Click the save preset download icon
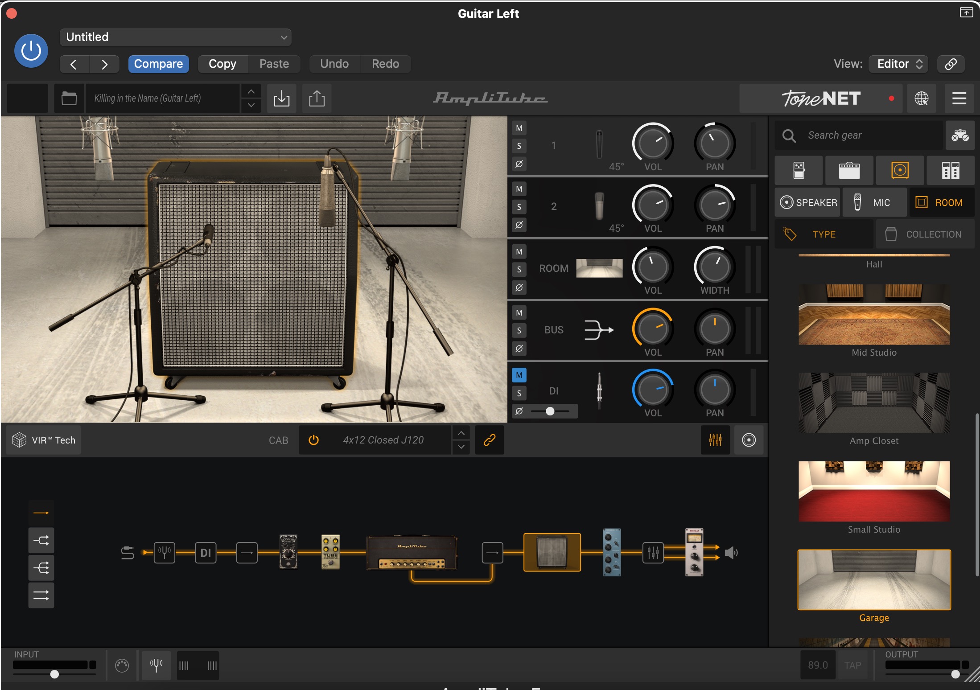The width and height of the screenshot is (980, 690). pos(281,98)
